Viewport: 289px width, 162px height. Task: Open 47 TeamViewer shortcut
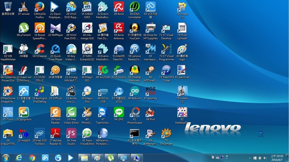coord(103,112)
